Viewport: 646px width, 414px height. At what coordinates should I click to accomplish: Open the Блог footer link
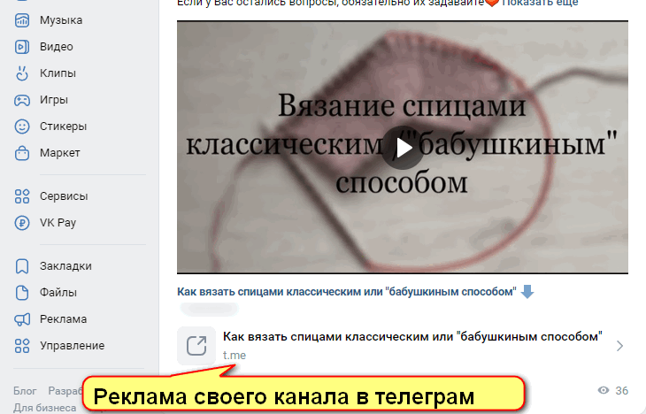25,390
